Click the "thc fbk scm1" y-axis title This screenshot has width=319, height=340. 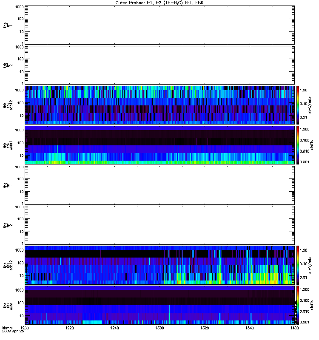coord(8,305)
